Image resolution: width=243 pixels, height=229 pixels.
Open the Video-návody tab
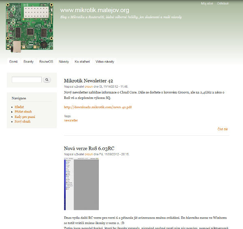[x=105, y=62]
